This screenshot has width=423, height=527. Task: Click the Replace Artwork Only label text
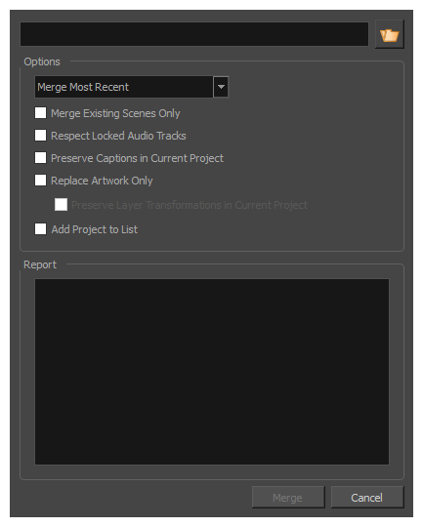coord(102,181)
